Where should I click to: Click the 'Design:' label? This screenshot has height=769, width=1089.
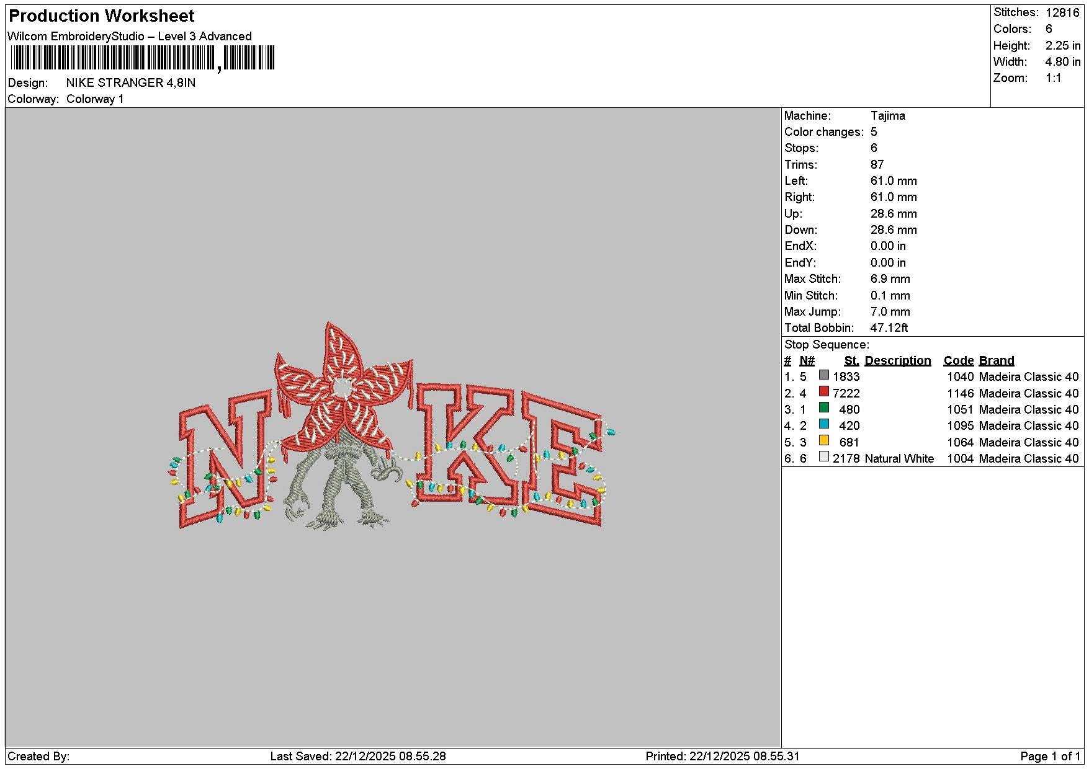point(27,83)
